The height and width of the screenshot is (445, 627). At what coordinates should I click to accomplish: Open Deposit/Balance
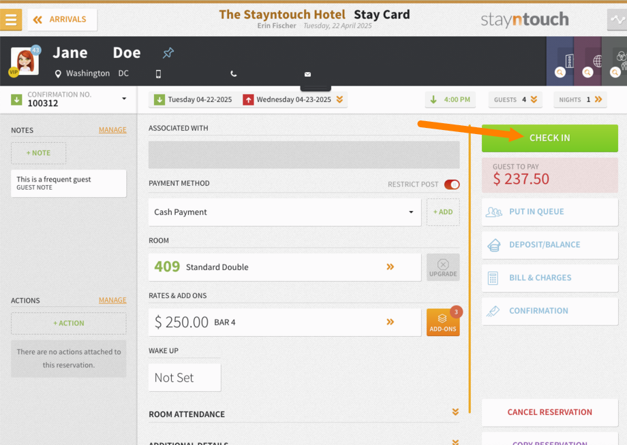(550, 245)
